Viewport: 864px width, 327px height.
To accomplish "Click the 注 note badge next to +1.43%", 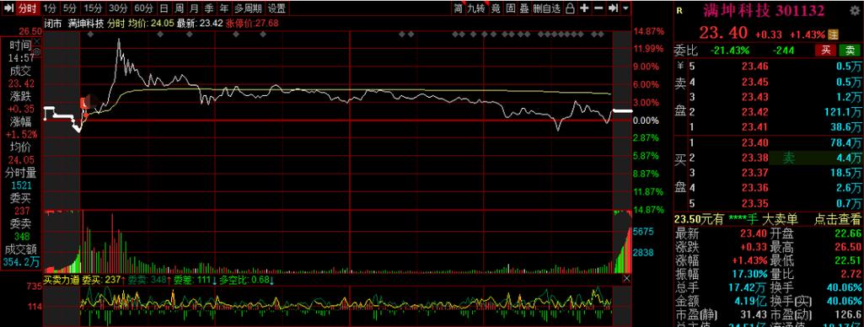I will coord(834,34).
